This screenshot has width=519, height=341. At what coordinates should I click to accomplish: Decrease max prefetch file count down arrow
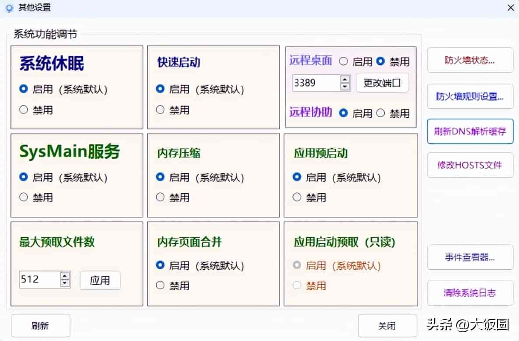point(65,283)
